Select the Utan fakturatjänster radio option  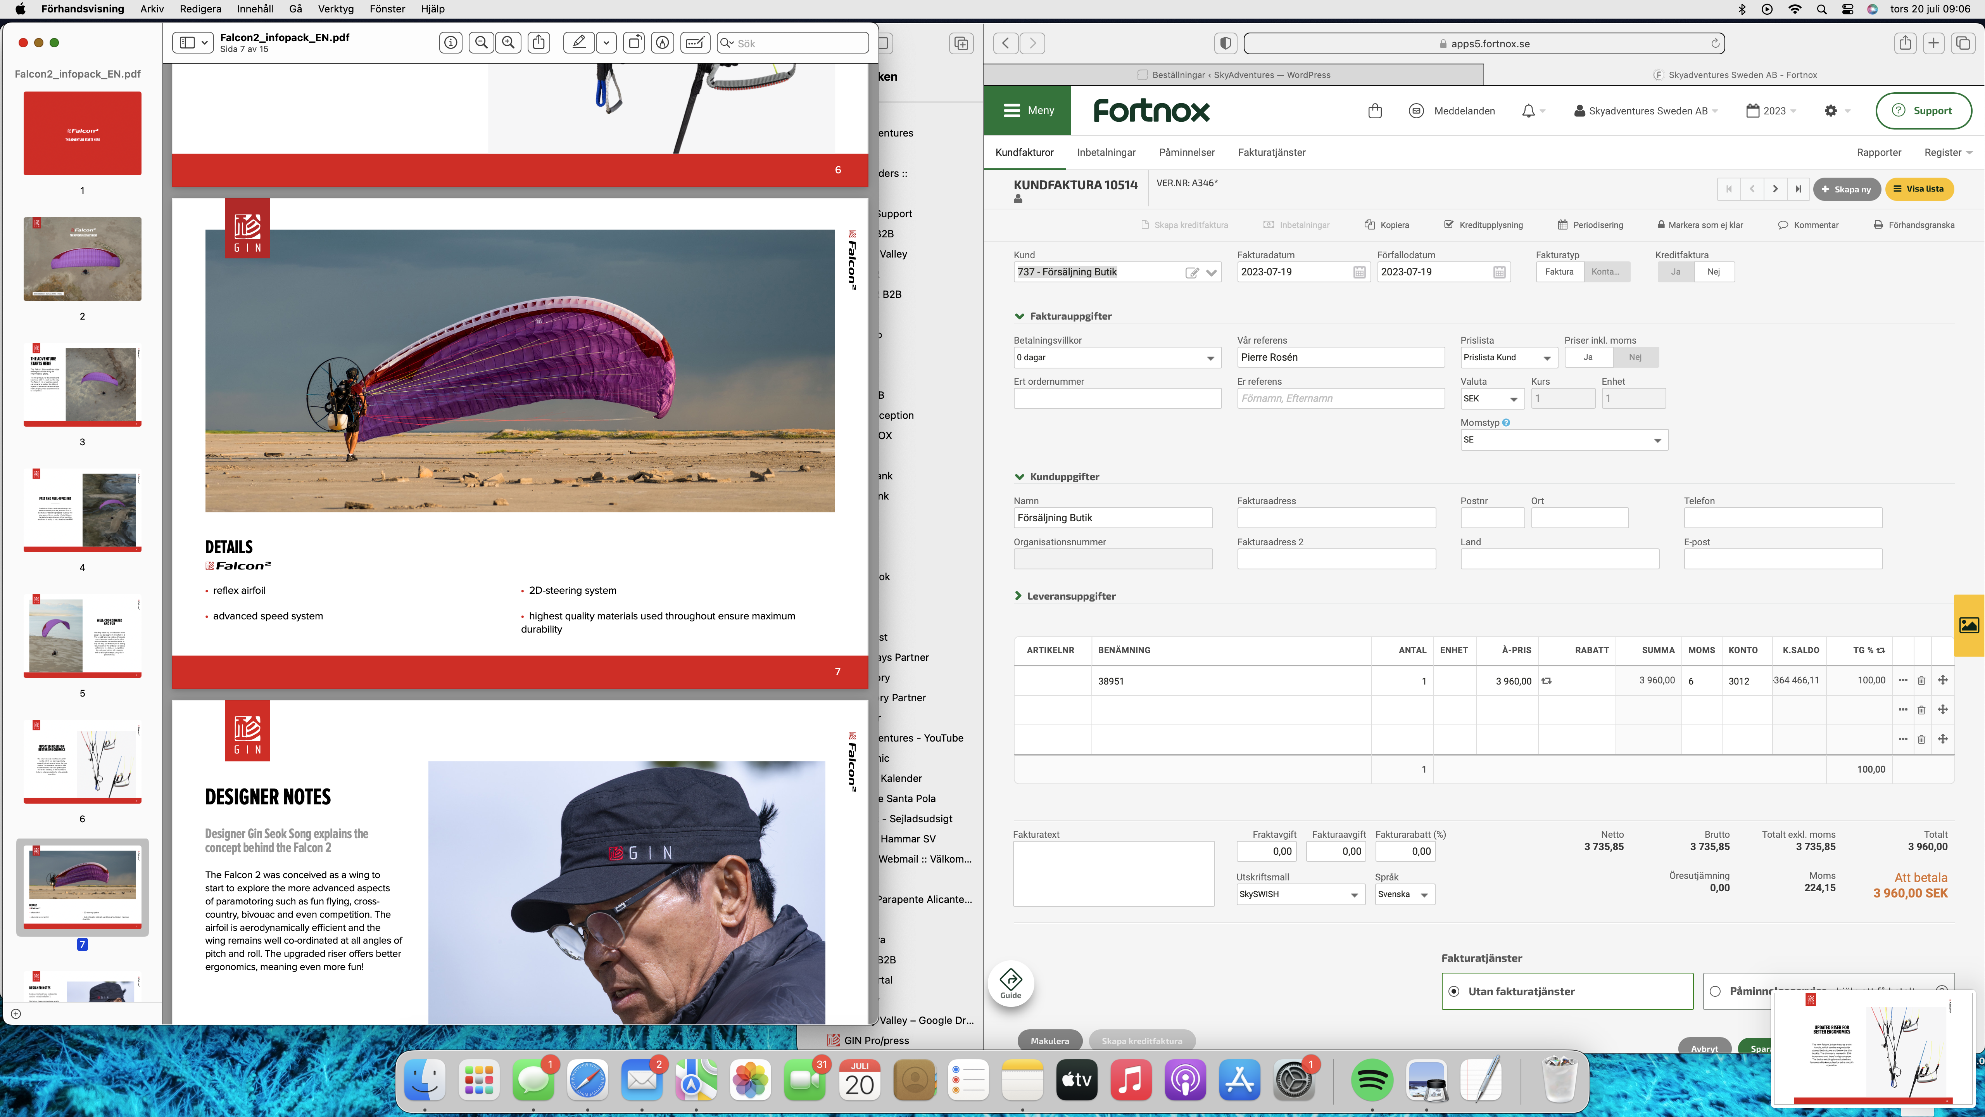tap(1454, 991)
